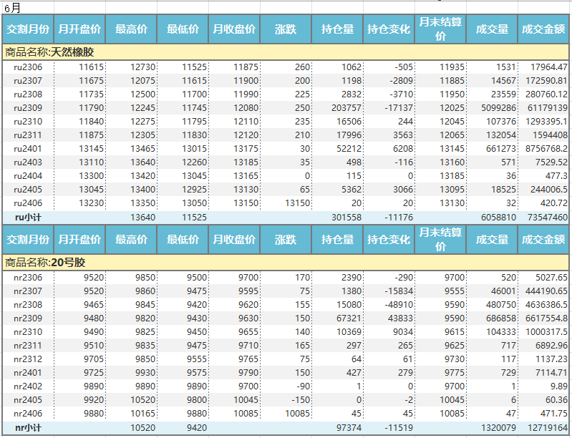Select the nr2306 contract cell

tap(28, 278)
